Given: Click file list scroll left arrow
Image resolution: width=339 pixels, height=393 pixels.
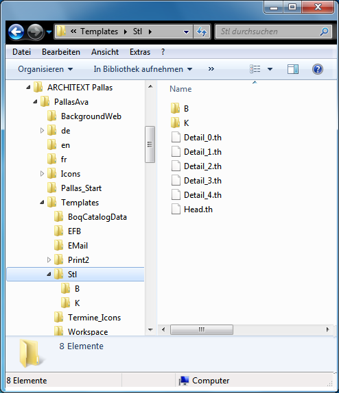Looking at the screenshot, I should (163, 329).
